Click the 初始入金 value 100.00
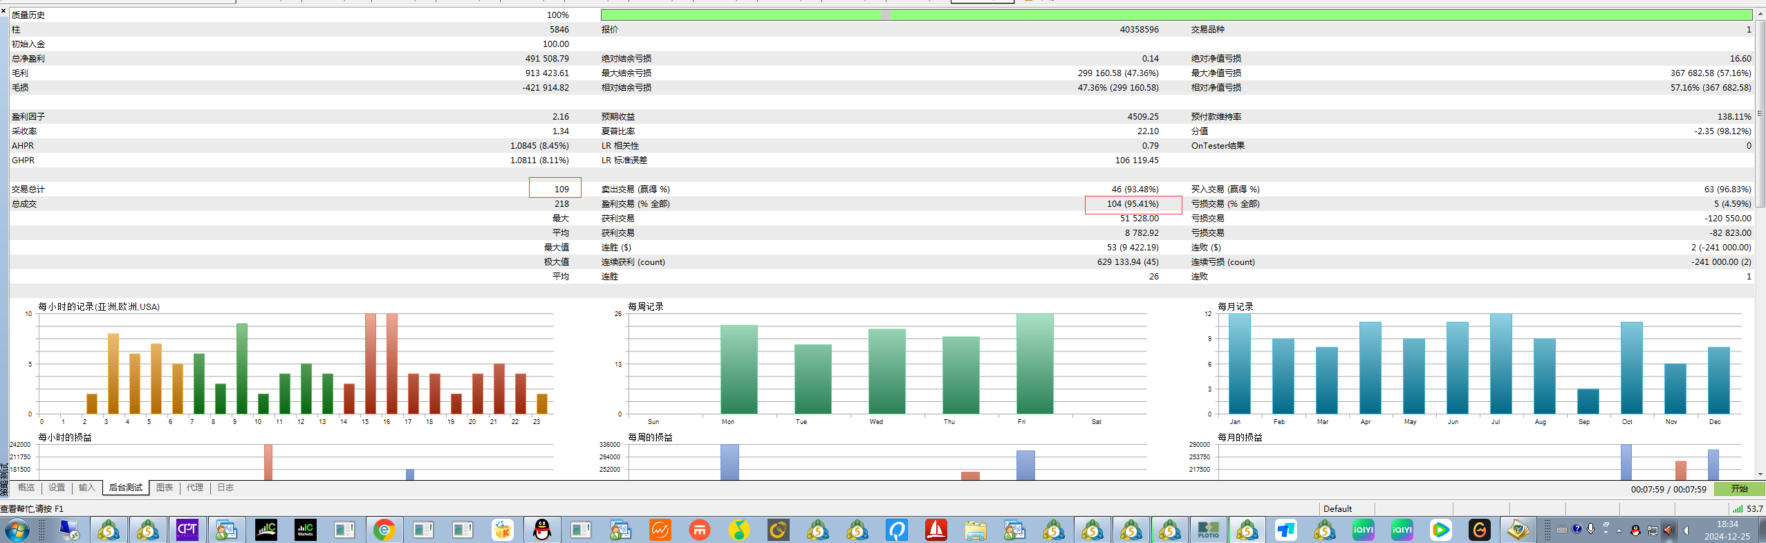Image resolution: width=1766 pixels, height=543 pixels. [556, 44]
